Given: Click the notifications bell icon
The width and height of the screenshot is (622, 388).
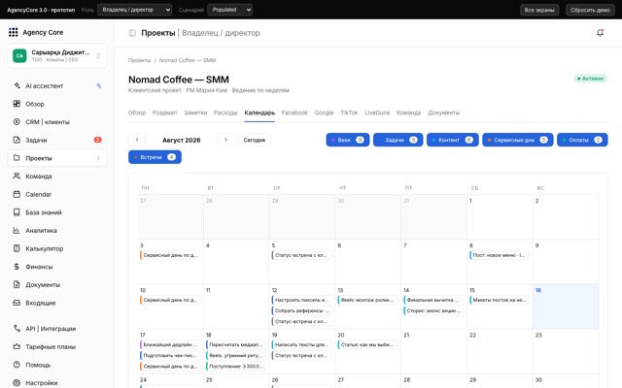Looking at the screenshot, I should pos(601,33).
